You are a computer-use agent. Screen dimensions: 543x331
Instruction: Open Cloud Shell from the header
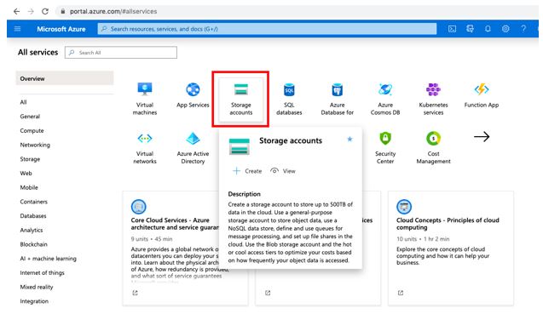pos(453,29)
